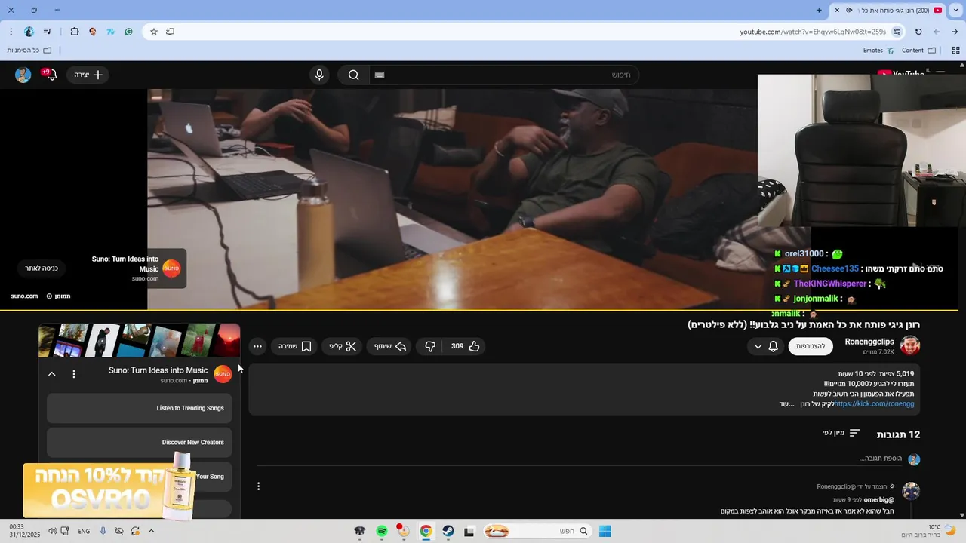Open a new browser tab
This screenshot has width=966, height=543.
[x=819, y=10]
